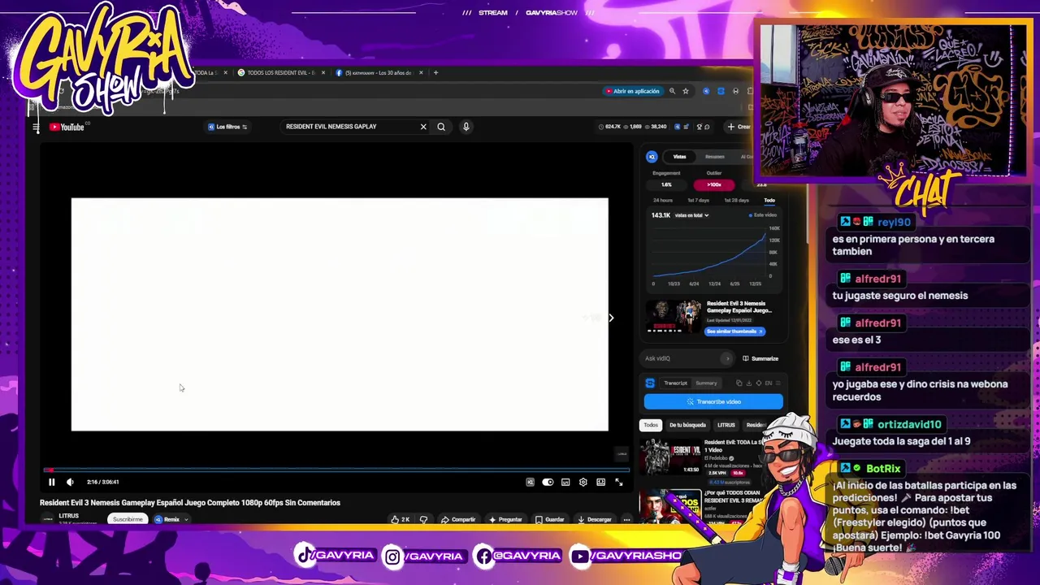Pause the Resident Evil 3 video

pyautogui.click(x=51, y=482)
